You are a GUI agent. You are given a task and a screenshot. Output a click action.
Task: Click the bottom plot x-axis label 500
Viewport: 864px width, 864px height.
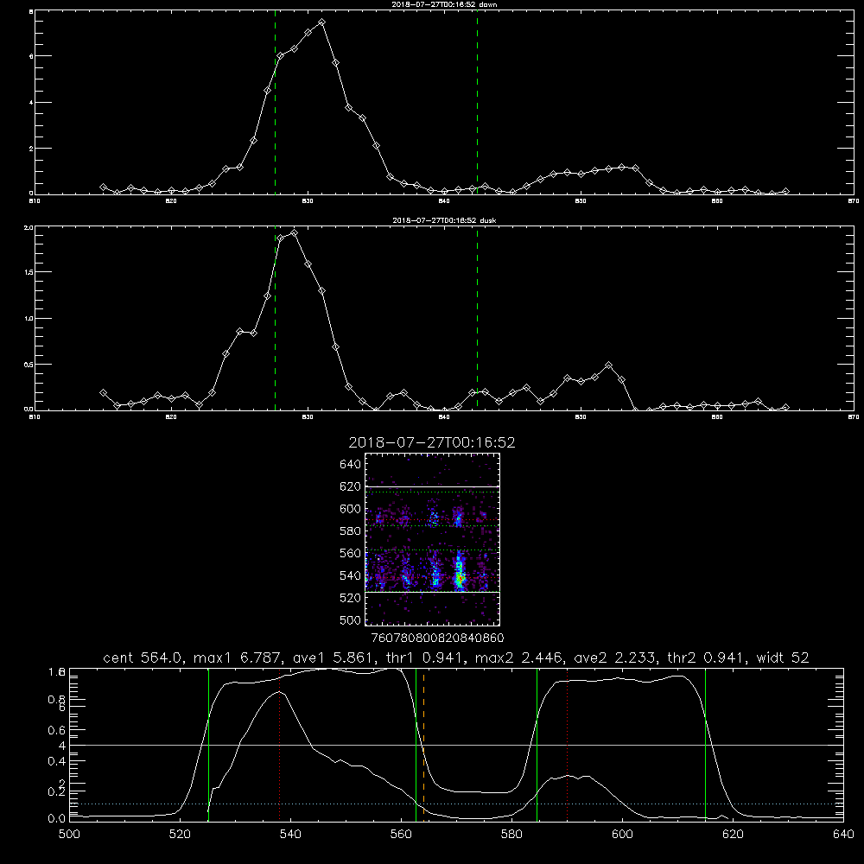coord(69,835)
